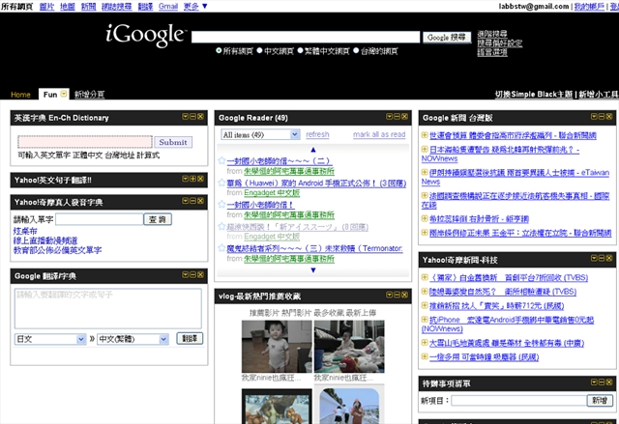Viewport: 619px width, 424px height.
Task: Delete the Google Reader gadget
Action: pyautogui.click(x=404, y=116)
